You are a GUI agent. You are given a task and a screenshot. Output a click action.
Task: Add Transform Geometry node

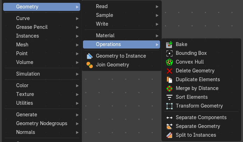tap(201, 106)
